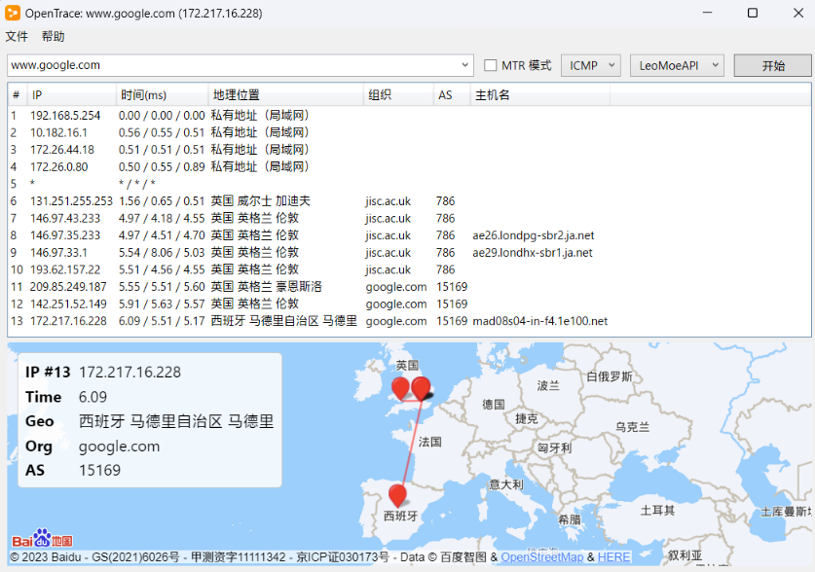Viewport: 815px width, 572px height.
Task: Click the 时间(ms) column header
Action: click(x=143, y=95)
